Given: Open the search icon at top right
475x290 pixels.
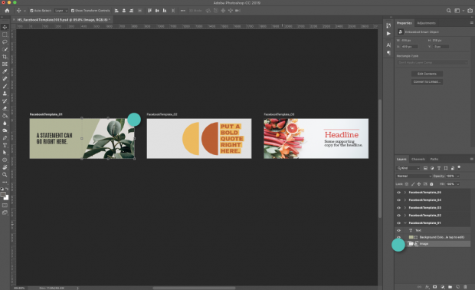Looking at the screenshot, I should 448,11.
